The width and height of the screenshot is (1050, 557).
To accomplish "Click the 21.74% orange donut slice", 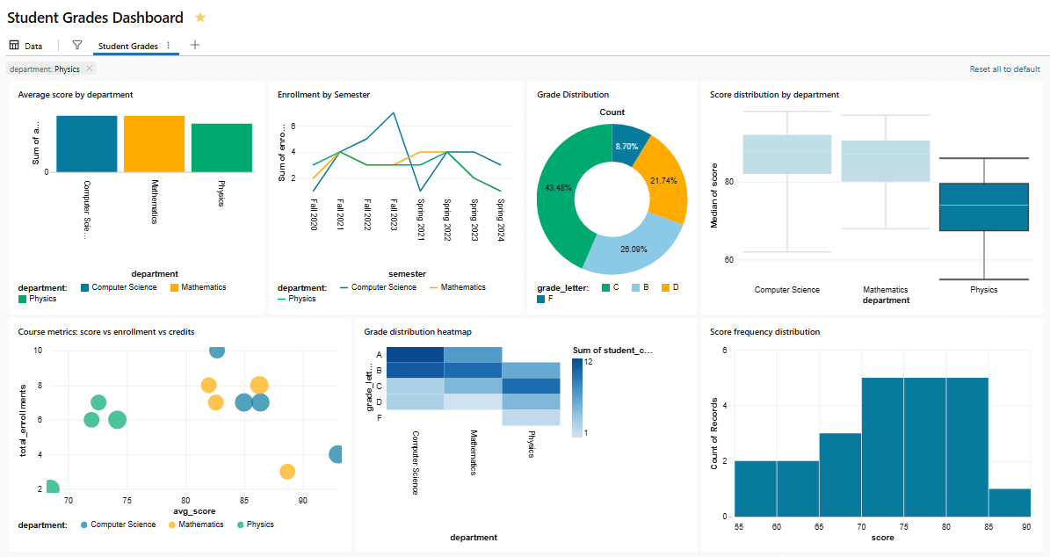I will tap(663, 181).
